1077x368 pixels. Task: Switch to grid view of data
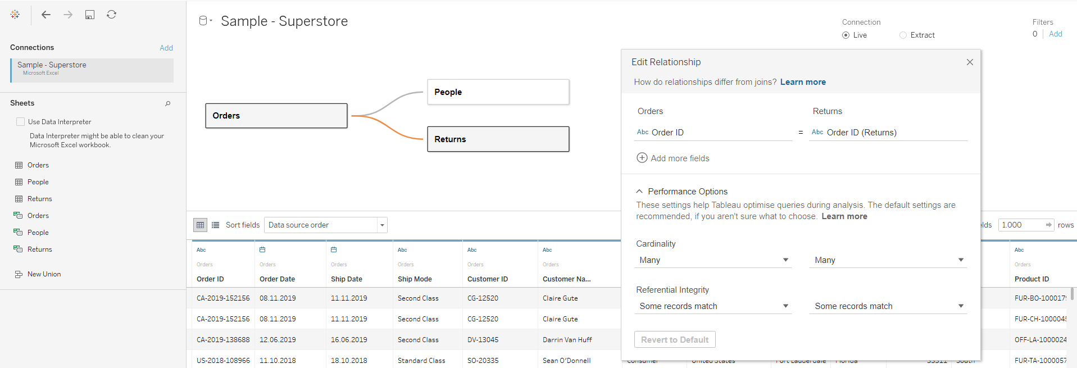200,225
